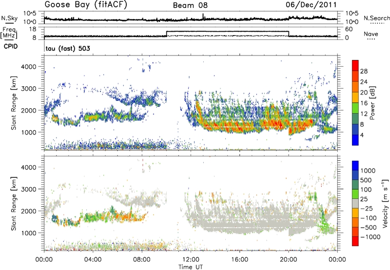390x270 pixels.
Task: Select the 1000 label on Velocity color bar
Action: [368, 171]
